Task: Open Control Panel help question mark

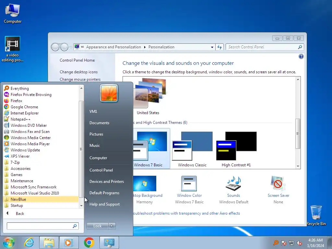Action: [x=301, y=56]
